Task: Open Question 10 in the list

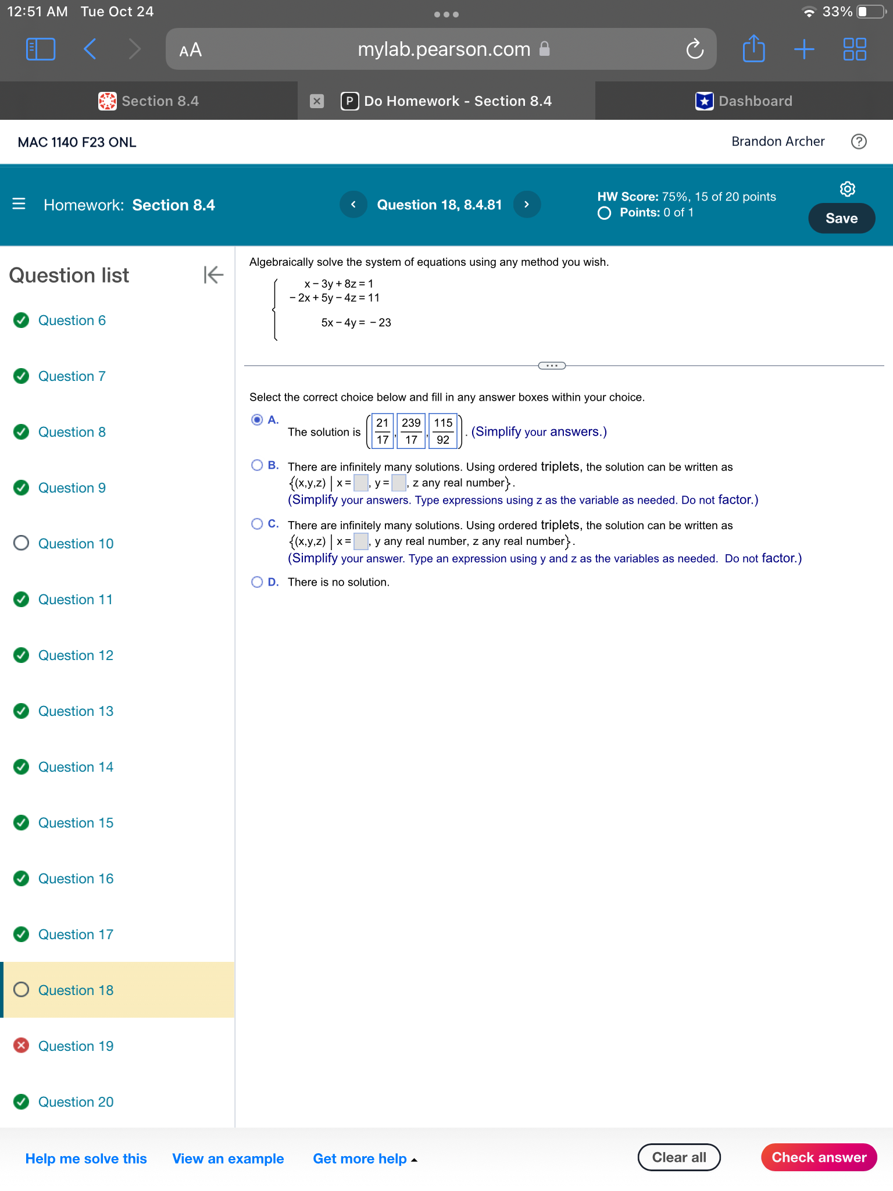Action: (76, 544)
